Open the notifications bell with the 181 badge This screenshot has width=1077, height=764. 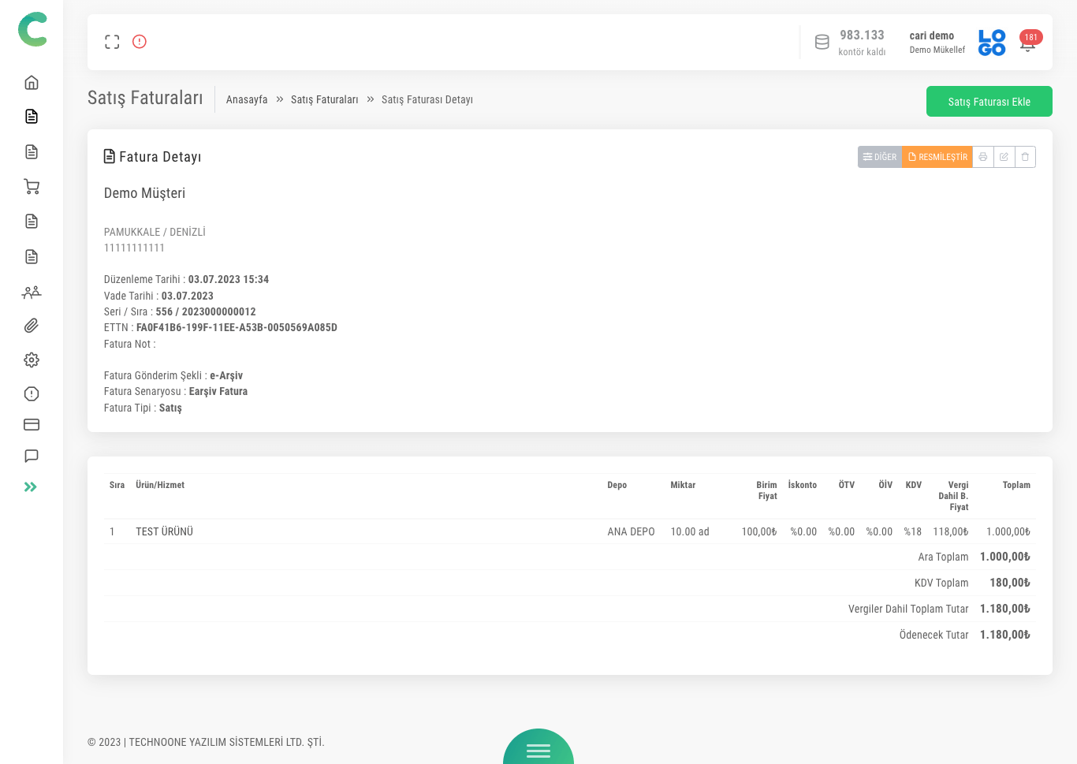(x=1027, y=43)
